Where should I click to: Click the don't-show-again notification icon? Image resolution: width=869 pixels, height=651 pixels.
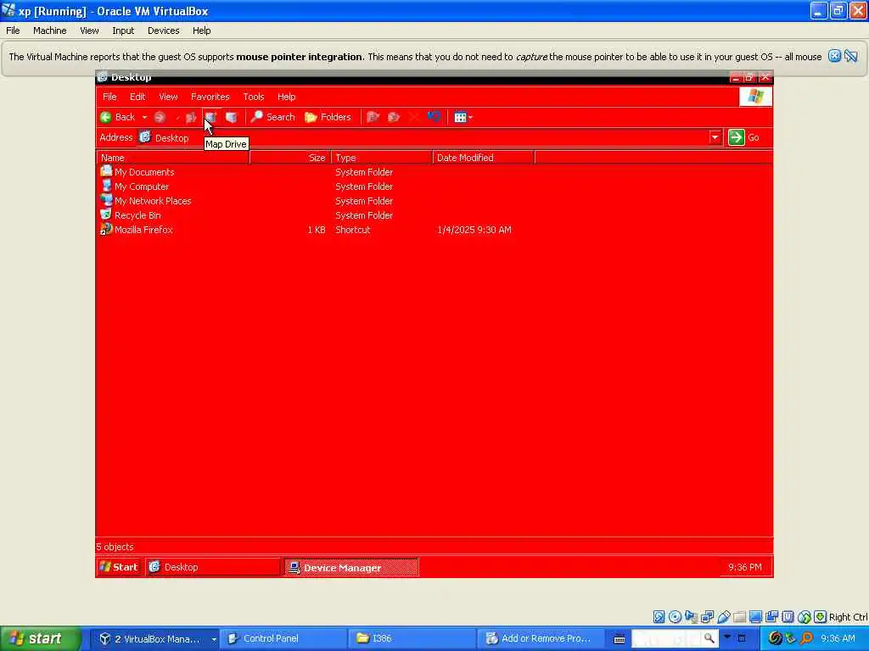pos(850,56)
